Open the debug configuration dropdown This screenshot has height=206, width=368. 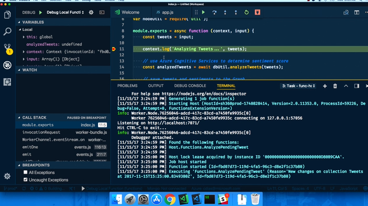click(x=65, y=12)
